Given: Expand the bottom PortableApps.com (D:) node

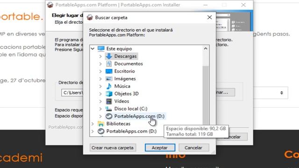Looking at the screenshot, I should point(93,131).
